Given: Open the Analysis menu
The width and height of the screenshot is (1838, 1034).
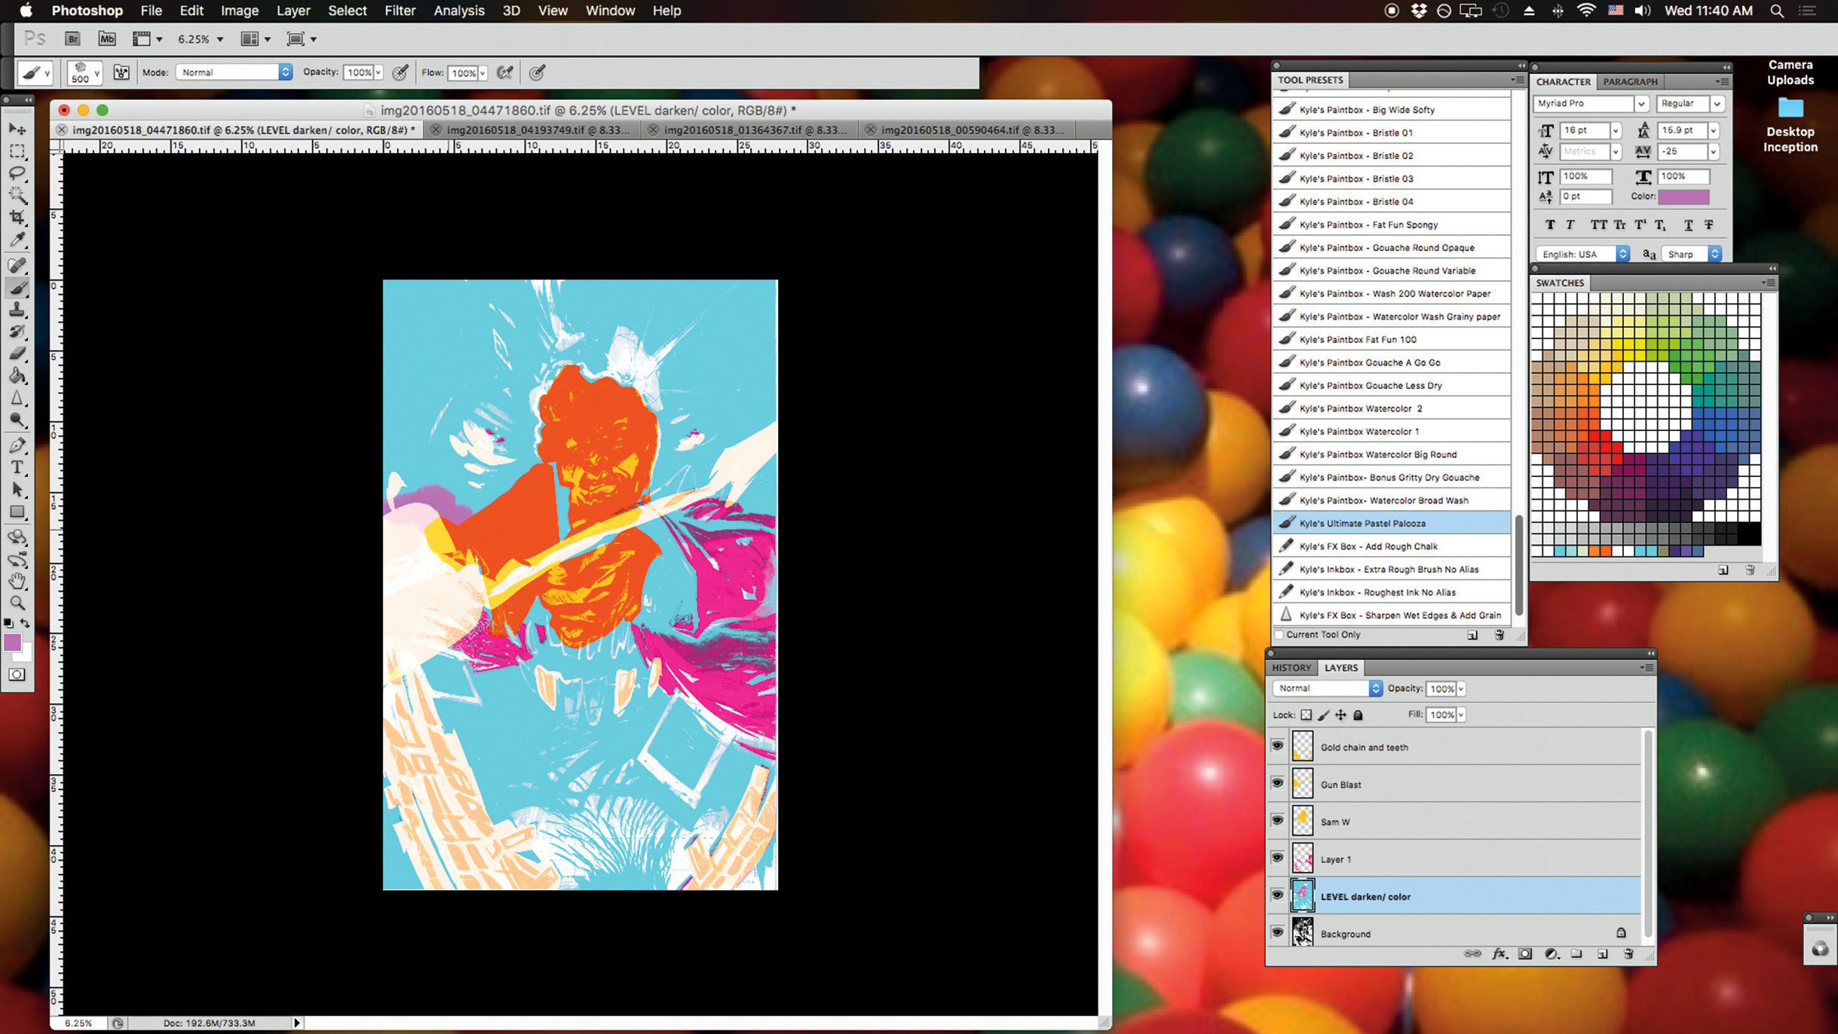Looking at the screenshot, I should pos(459,11).
